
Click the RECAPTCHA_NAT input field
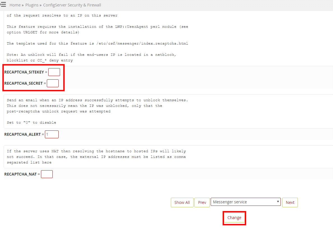[47, 174]
